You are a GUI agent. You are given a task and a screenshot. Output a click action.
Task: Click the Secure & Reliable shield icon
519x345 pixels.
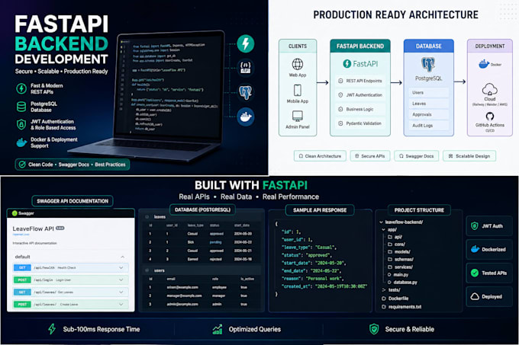(374, 329)
